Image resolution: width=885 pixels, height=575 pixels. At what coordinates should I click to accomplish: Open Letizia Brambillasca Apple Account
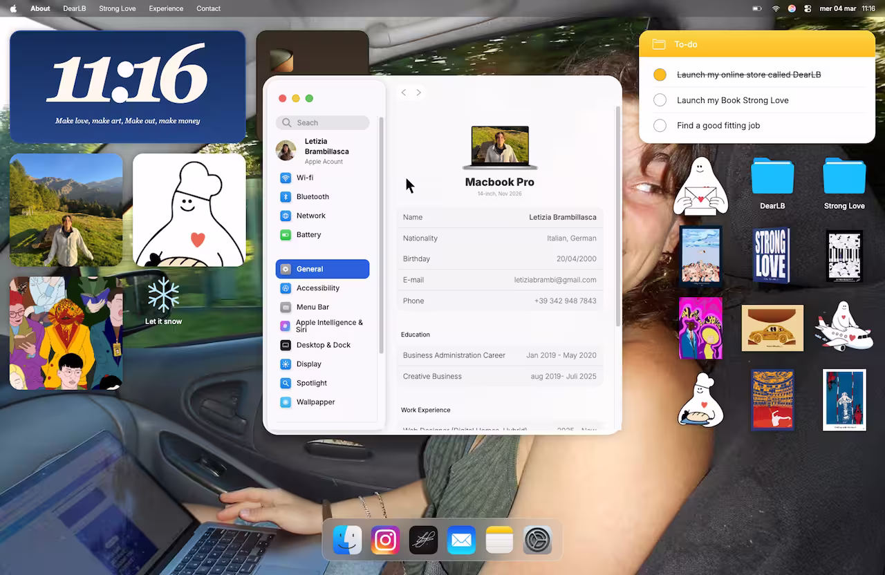click(x=322, y=151)
